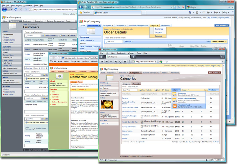
Task: Reload the page in the Firefox window
Action: 15,10
